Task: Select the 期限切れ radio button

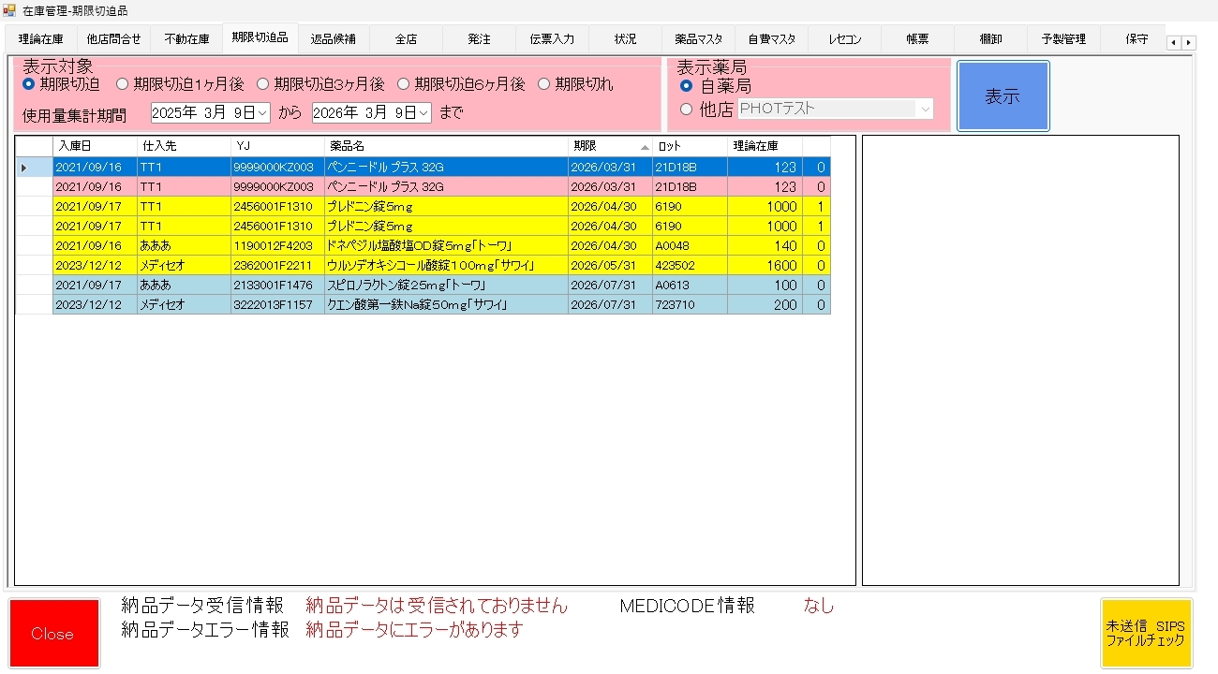Action: click(x=544, y=84)
